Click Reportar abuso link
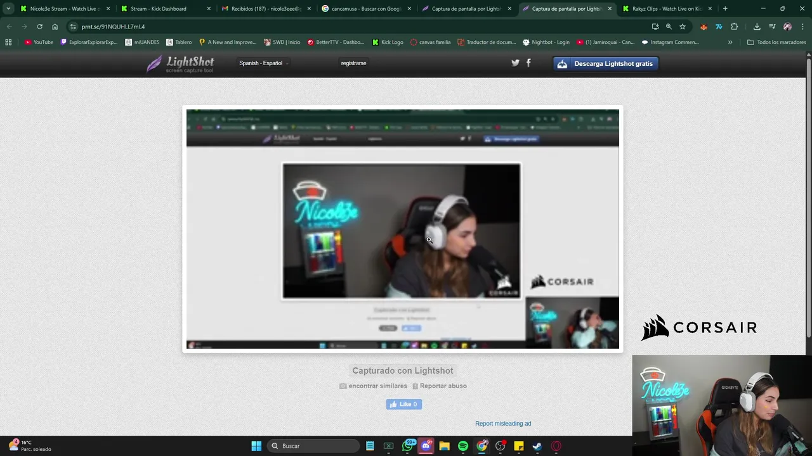Image resolution: width=812 pixels, height=456 pixels. tap(439, 386)
